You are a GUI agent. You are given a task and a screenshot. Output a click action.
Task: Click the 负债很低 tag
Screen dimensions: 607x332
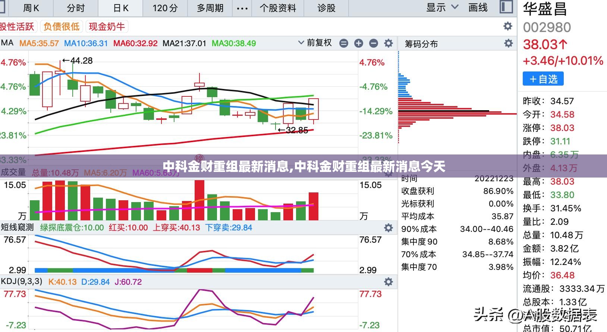(62, 26)
